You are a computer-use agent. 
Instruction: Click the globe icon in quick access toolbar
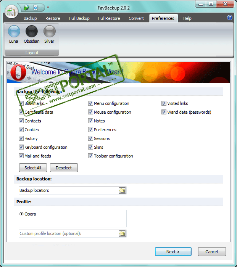27,8
